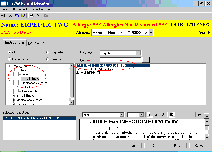Open the Aliases Account Number dropdown
This screenshot has height=152, width=212.
[151, 33]
